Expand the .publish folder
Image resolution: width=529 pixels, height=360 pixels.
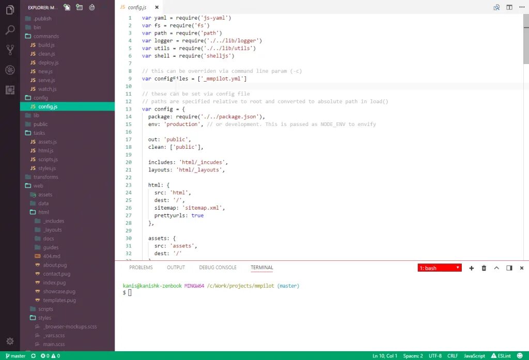point(67,19)
